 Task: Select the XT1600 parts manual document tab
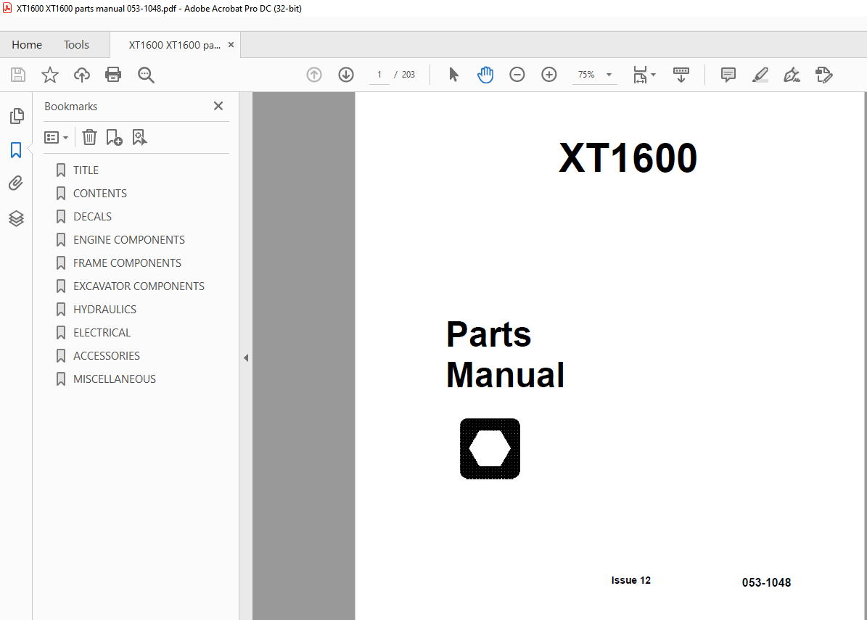coord(174,45)
